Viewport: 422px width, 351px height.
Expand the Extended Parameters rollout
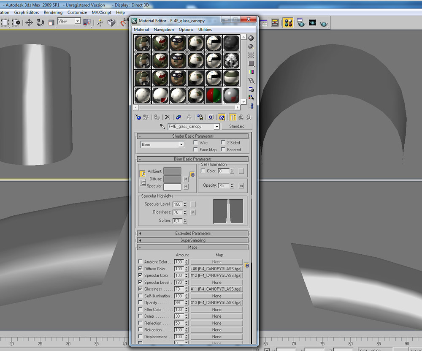pos(193,233)
